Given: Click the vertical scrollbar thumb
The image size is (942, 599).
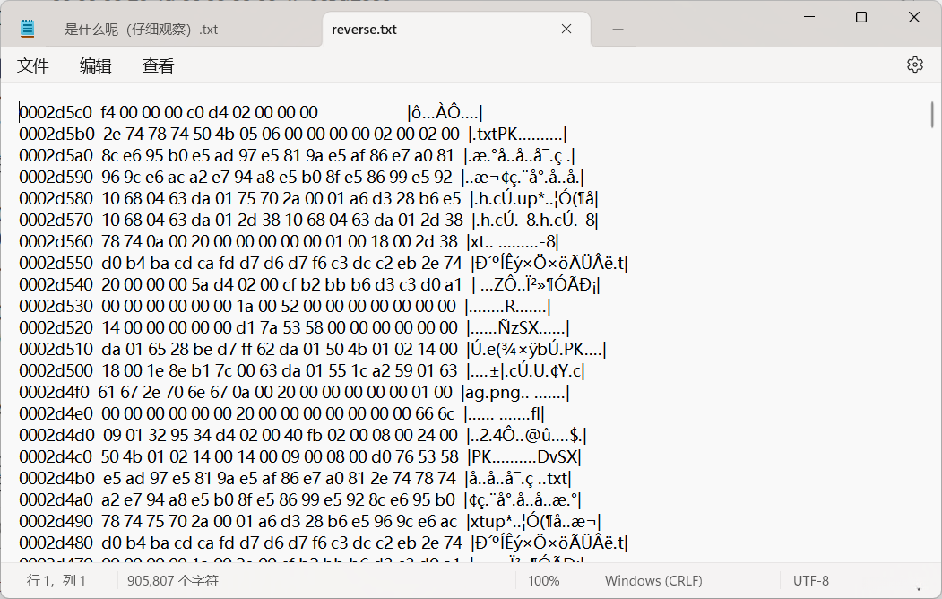Looking at the screenshot, I should (x=932, y=114).
